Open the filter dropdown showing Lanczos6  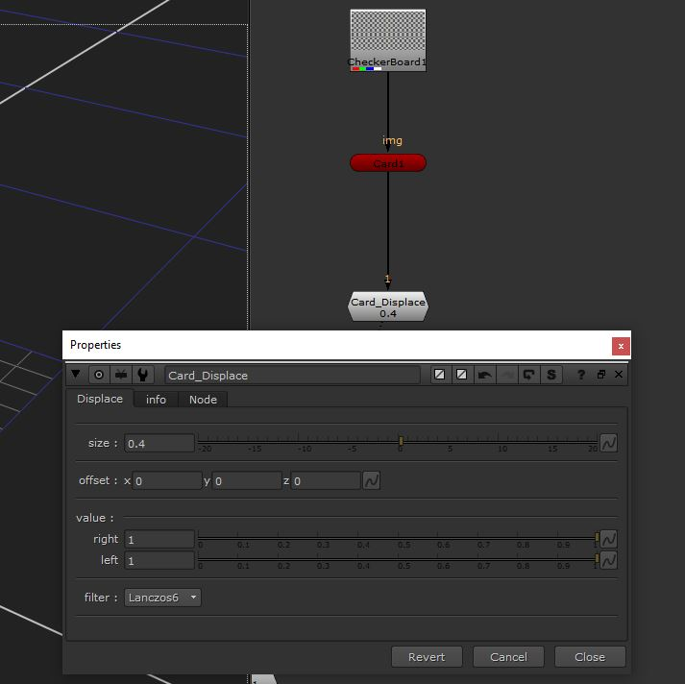[x=162, y=598]
